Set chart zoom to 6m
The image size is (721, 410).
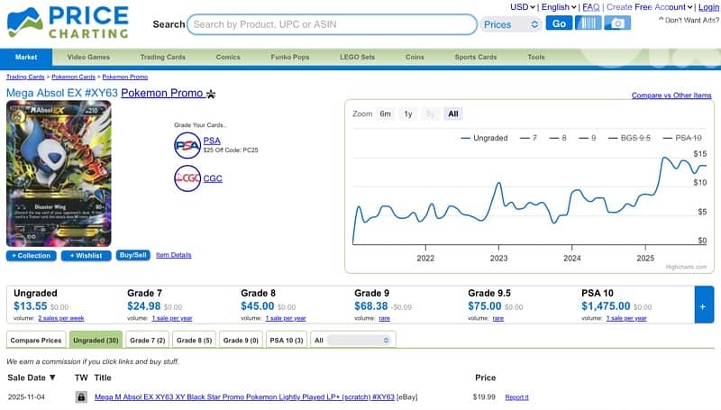point(386,114)
